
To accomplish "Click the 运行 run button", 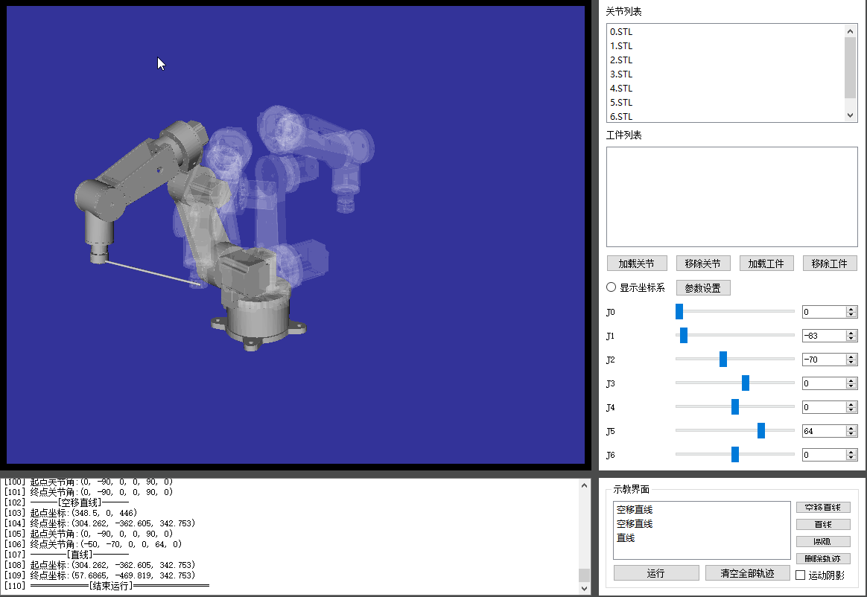I will 656,573.
